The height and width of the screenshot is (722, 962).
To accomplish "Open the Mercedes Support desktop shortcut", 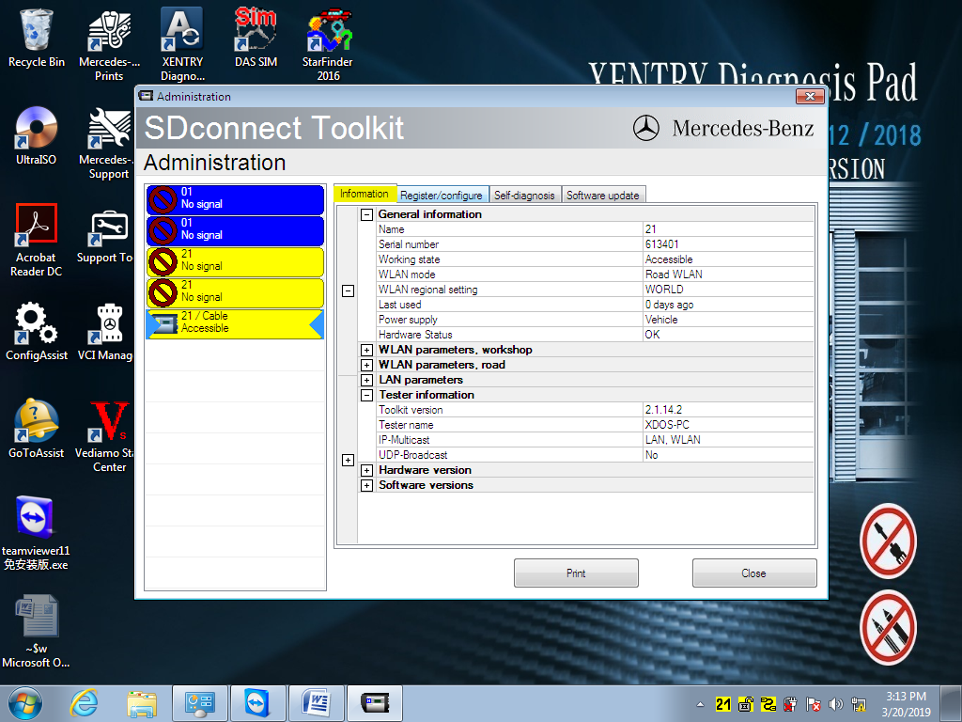I will 105,143.
